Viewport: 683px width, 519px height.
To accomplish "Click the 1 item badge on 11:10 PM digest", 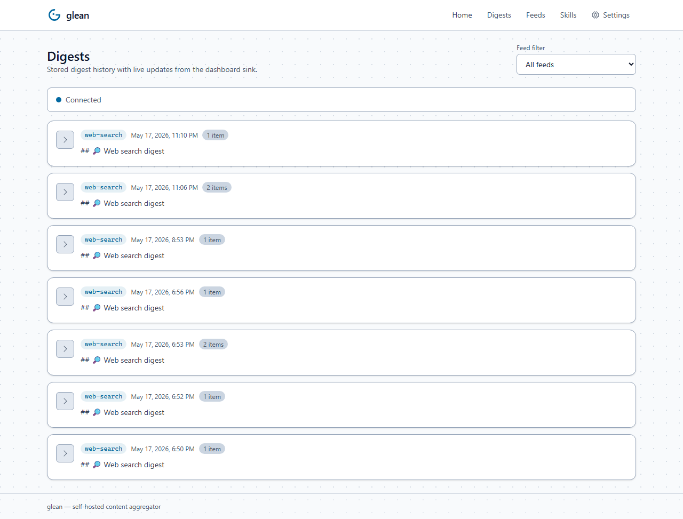I will [216, 135].
